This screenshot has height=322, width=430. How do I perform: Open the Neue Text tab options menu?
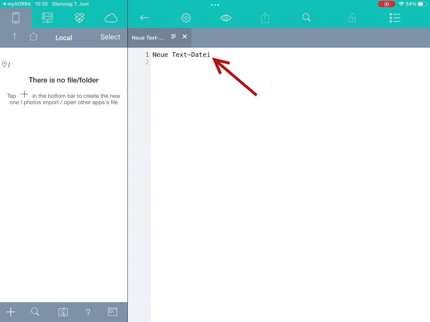point(173,37)
